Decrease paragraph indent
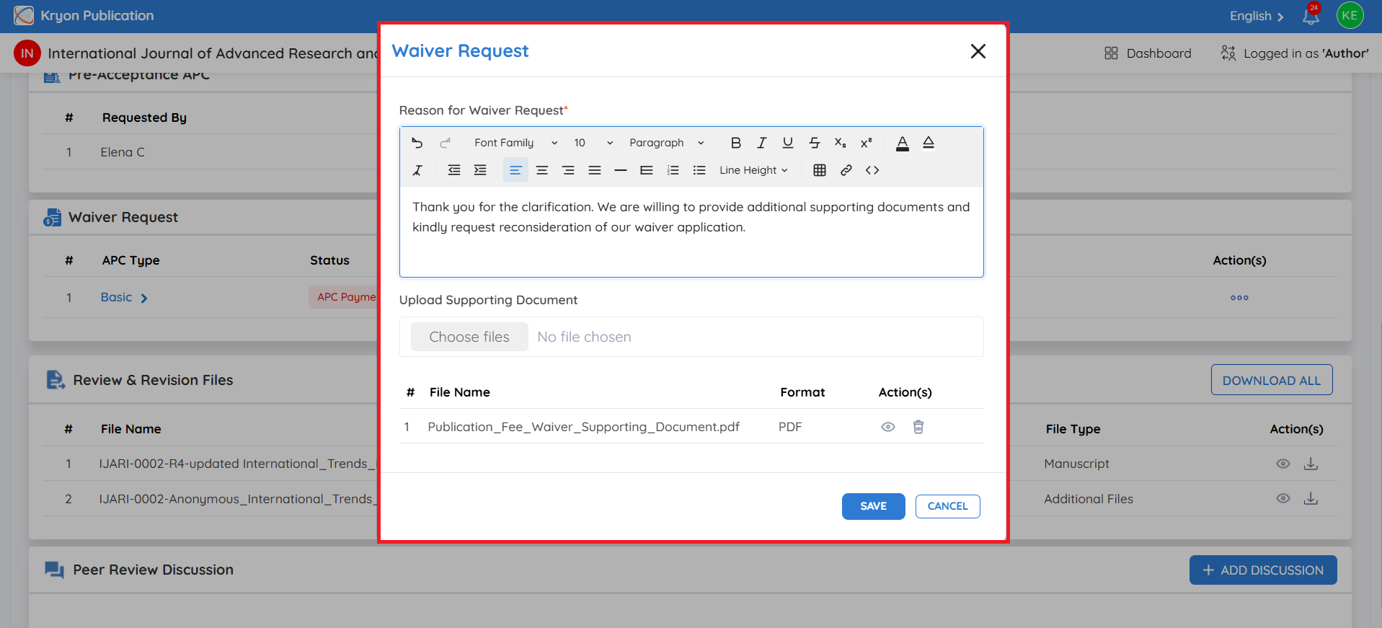Viewport: 1382px width, 628px height. 454,170
